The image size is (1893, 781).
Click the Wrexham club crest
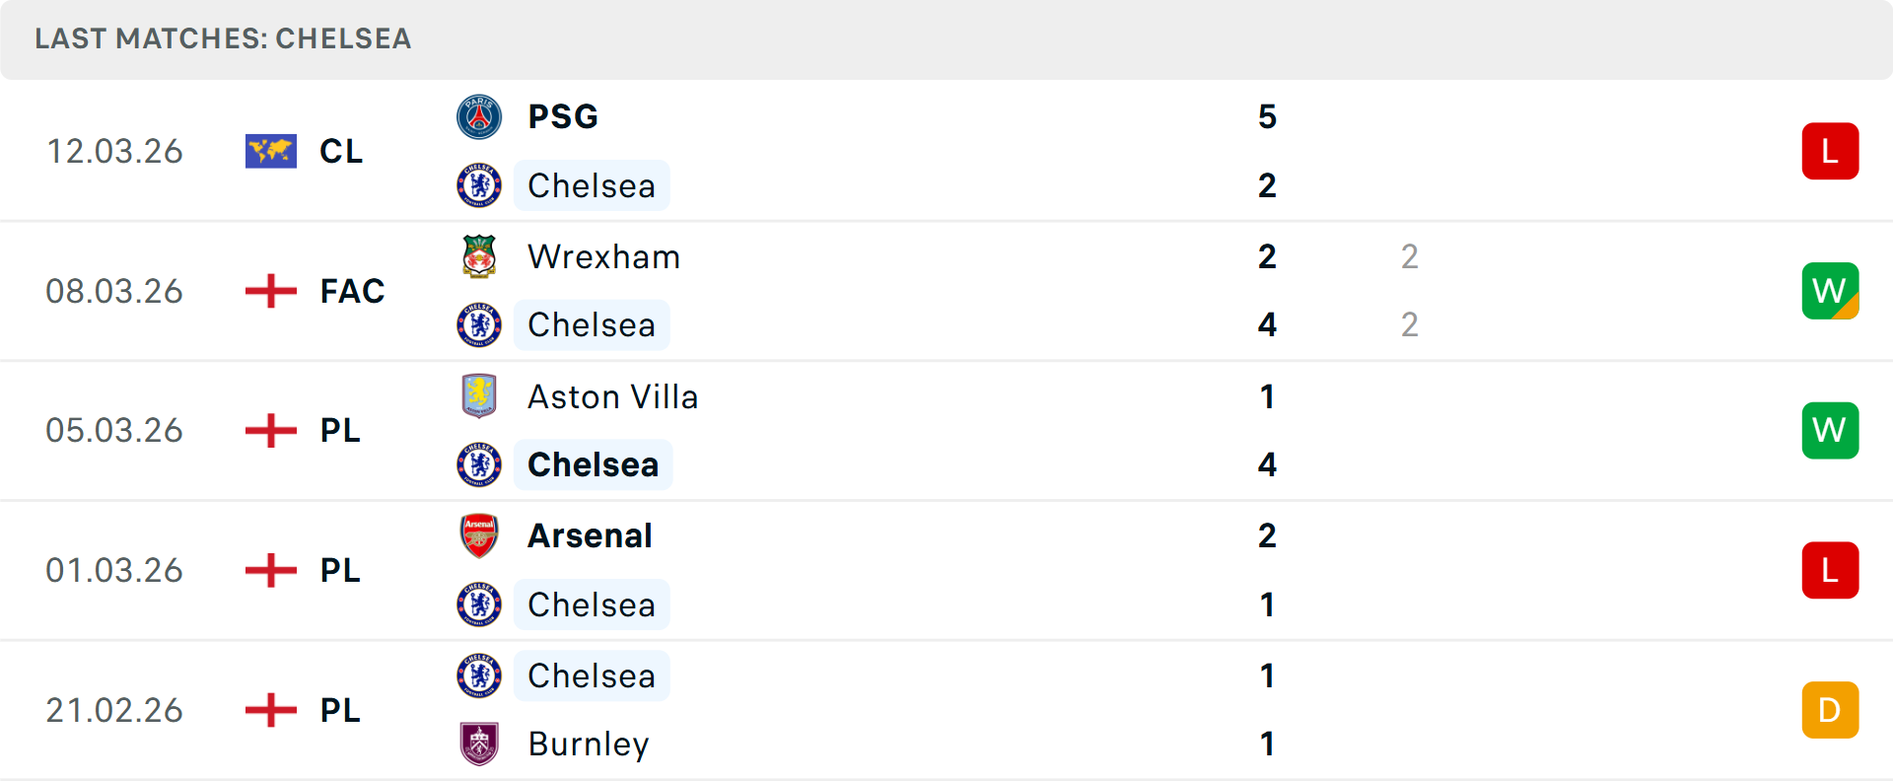[x=479, y=256]
